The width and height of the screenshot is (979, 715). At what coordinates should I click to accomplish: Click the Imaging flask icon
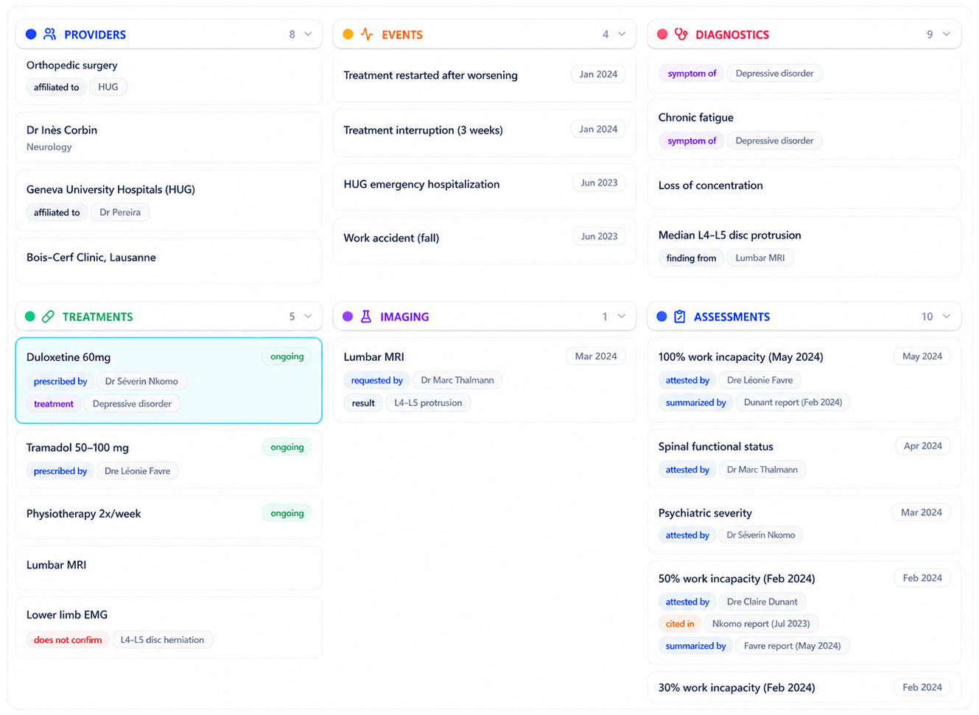point(366,317)
